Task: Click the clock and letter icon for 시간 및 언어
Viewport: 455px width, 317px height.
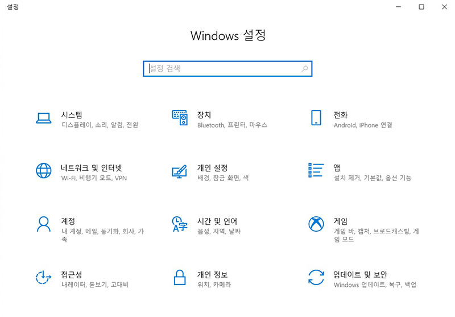Action: tap(180, 224)
